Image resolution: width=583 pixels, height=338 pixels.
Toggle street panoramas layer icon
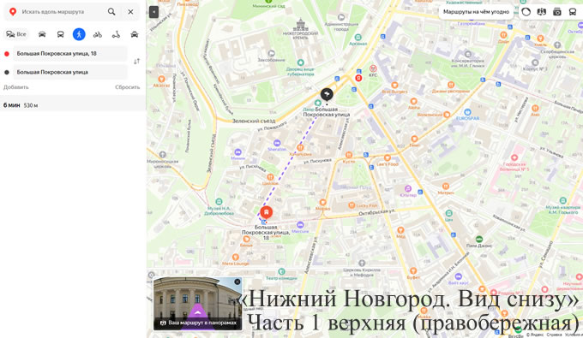pyautogui.click(x=557, y=12)
